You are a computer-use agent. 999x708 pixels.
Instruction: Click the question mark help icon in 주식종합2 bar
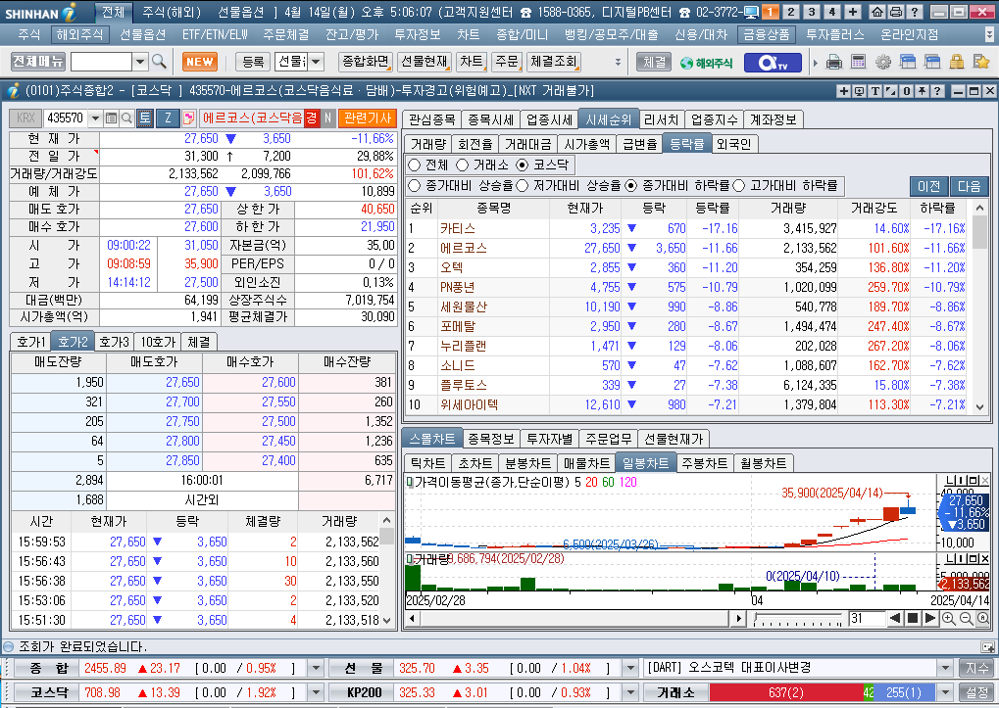936,91
